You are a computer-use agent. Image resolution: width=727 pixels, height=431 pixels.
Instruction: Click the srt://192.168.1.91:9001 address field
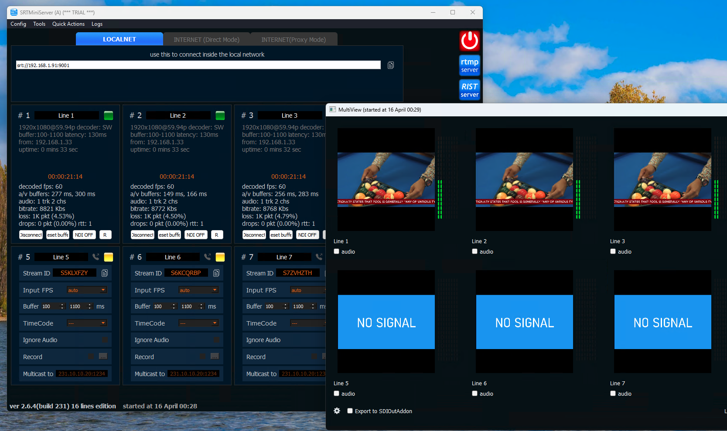(198, 65)
